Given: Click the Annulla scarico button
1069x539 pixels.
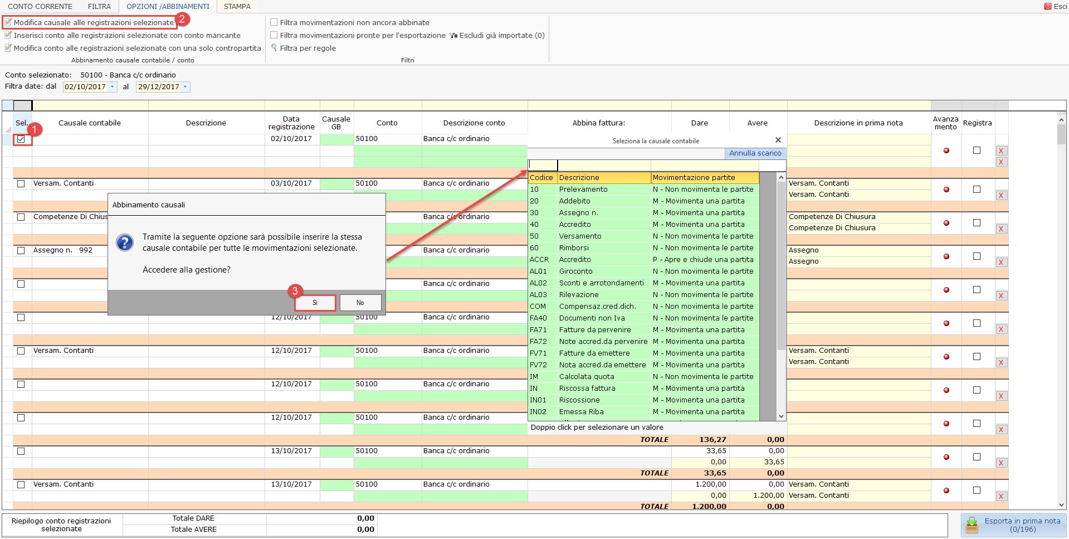Looking at the screenshot, I should 755,153.
